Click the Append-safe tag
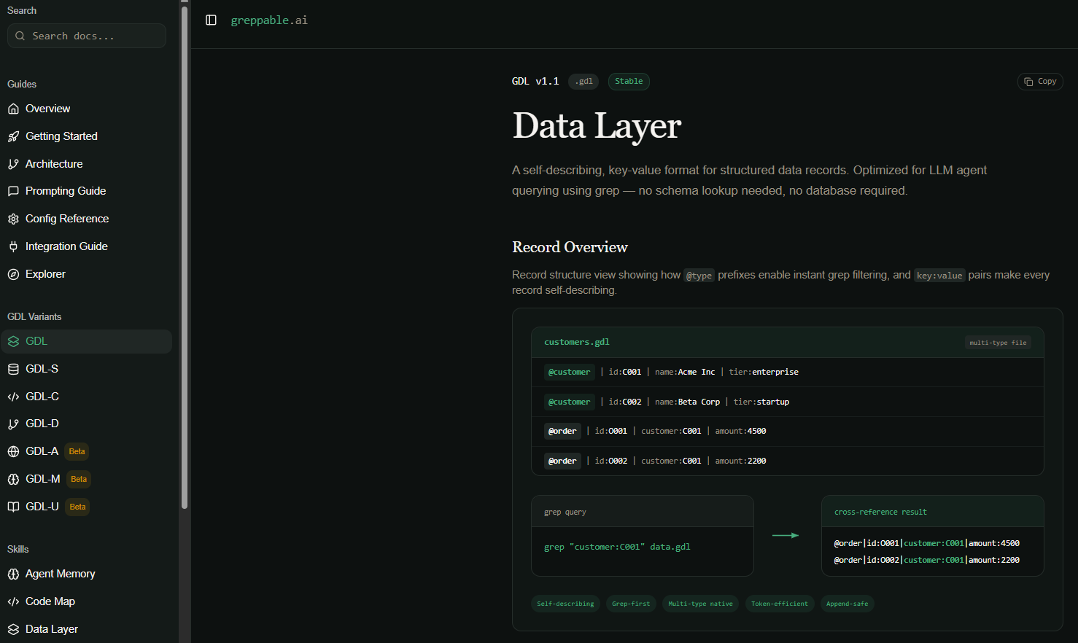This screenshot has height=643, width=1078. point(847,604)
